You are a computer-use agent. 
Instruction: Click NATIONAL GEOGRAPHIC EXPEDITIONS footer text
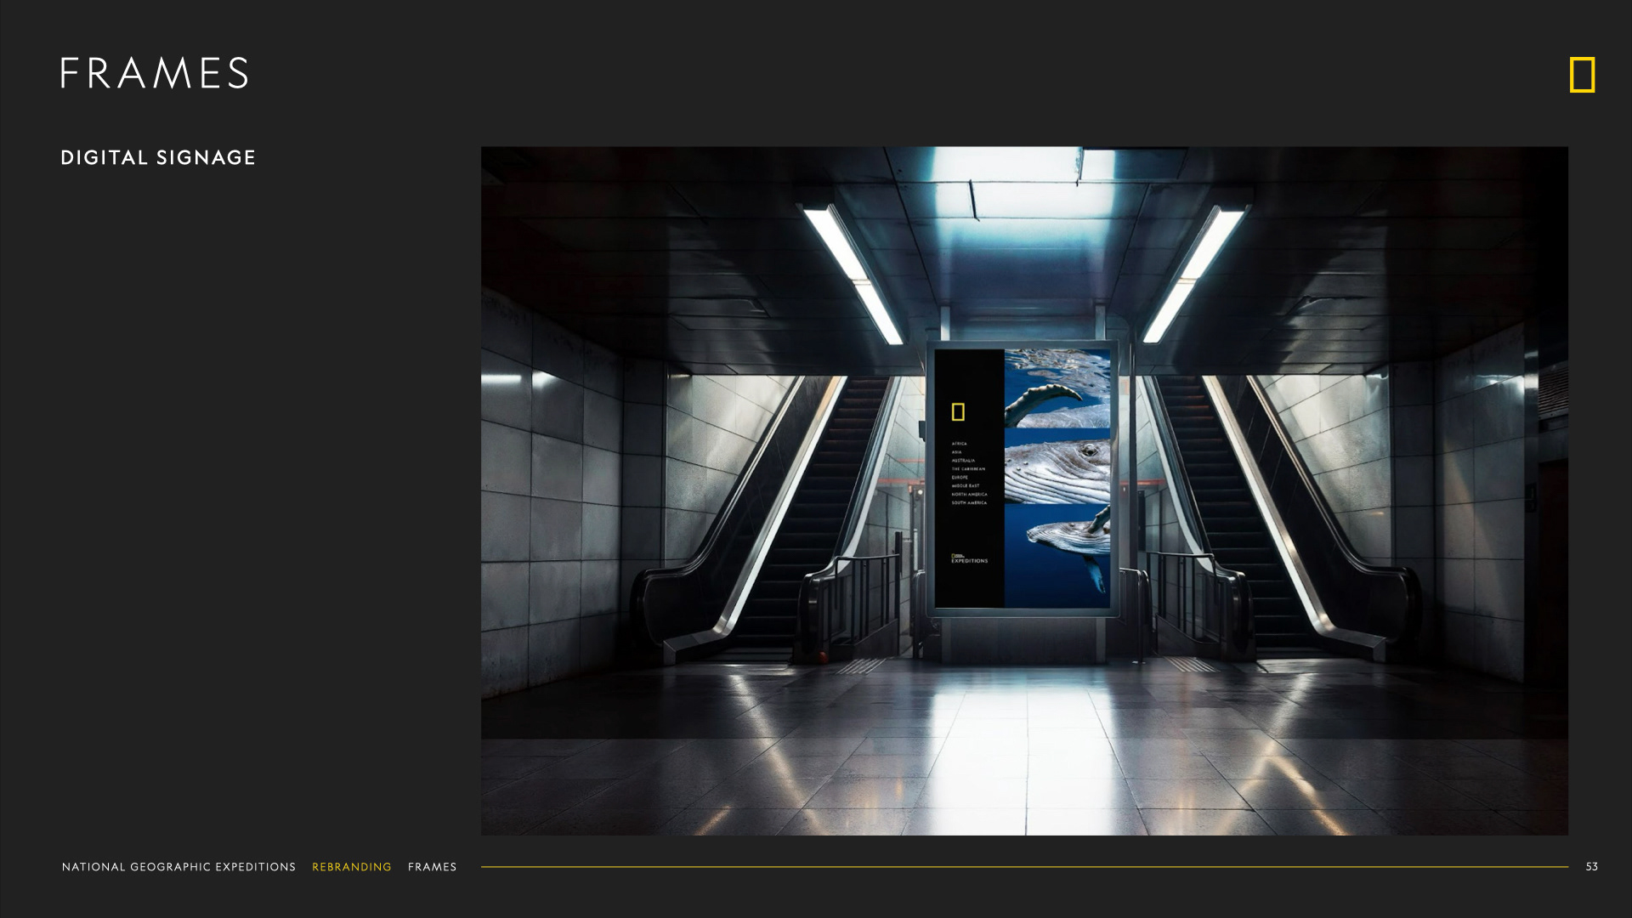tap(178, 867)
